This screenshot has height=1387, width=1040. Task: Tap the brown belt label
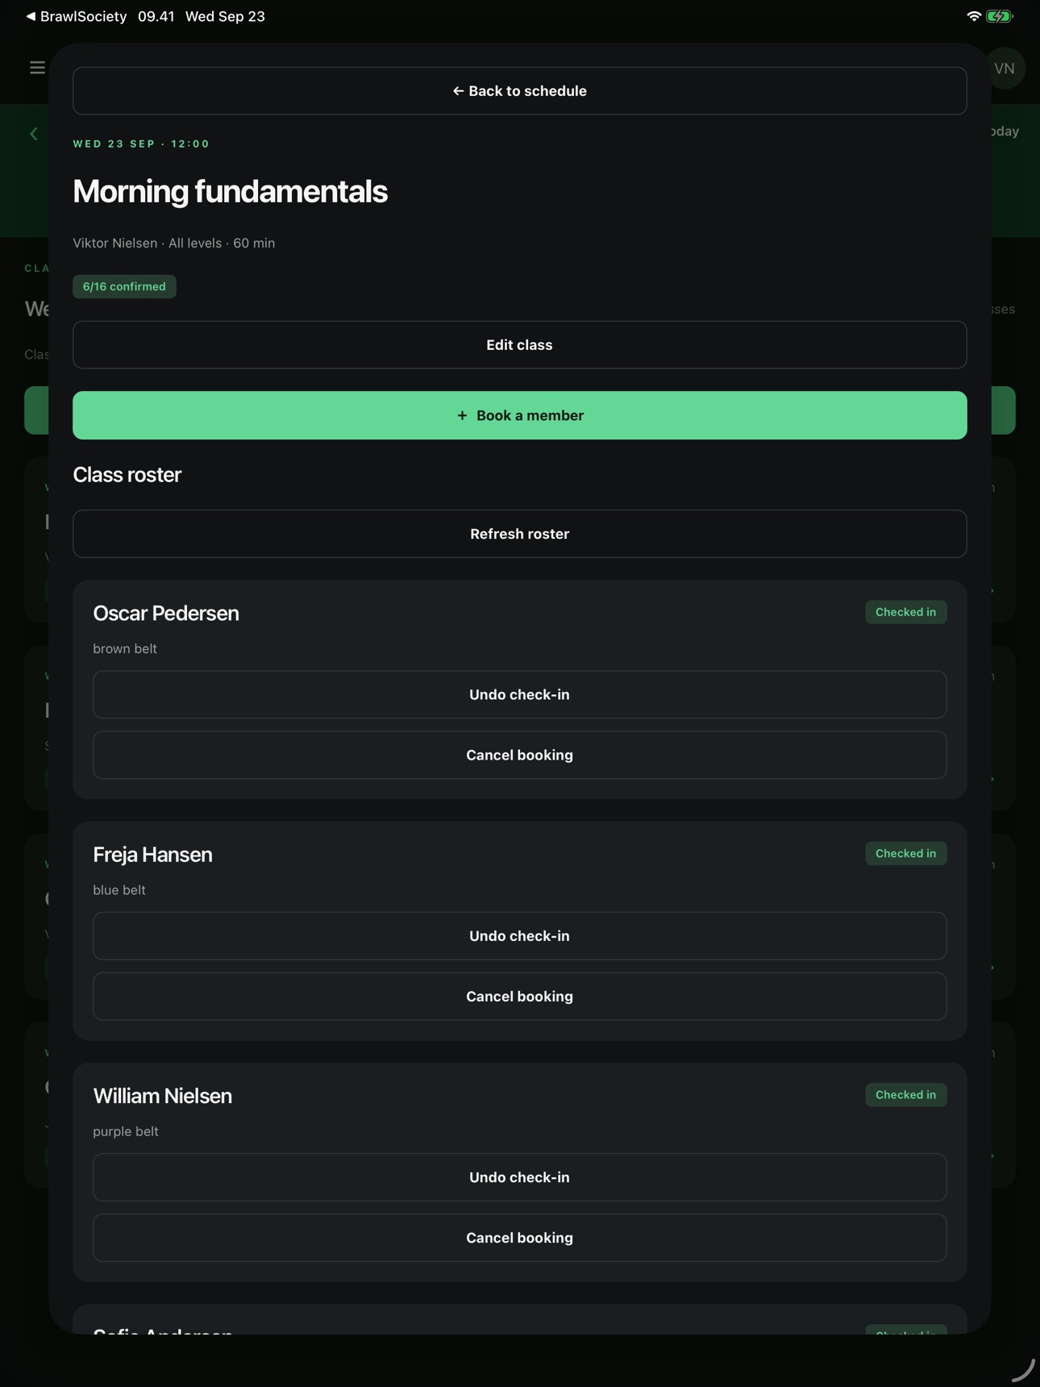tap(125, 648)
